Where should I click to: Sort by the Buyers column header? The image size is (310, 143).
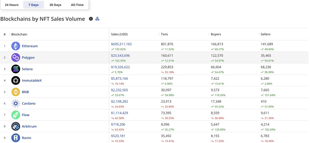click(216, 34)
